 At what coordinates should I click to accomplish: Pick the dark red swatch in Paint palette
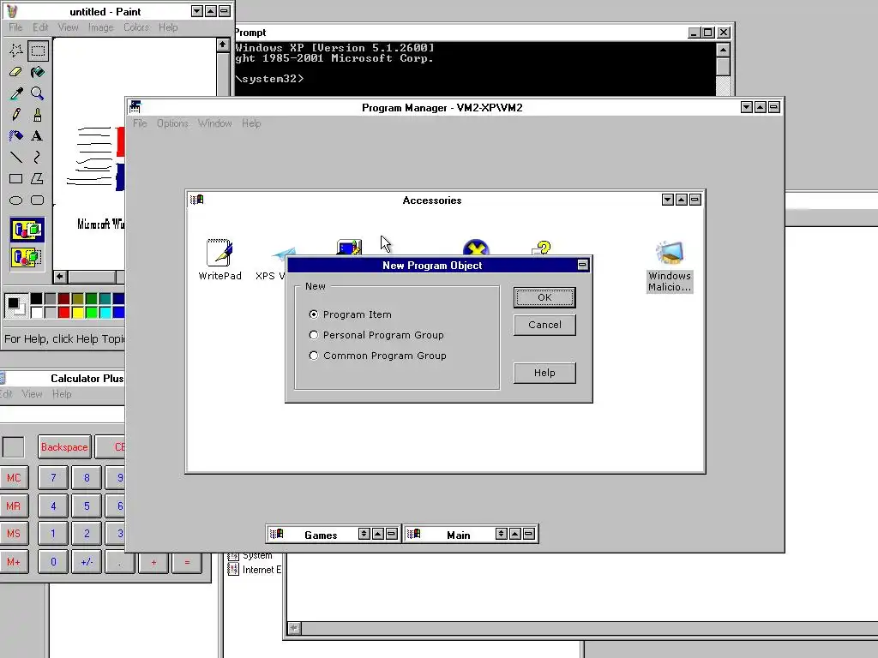point(63,299)
